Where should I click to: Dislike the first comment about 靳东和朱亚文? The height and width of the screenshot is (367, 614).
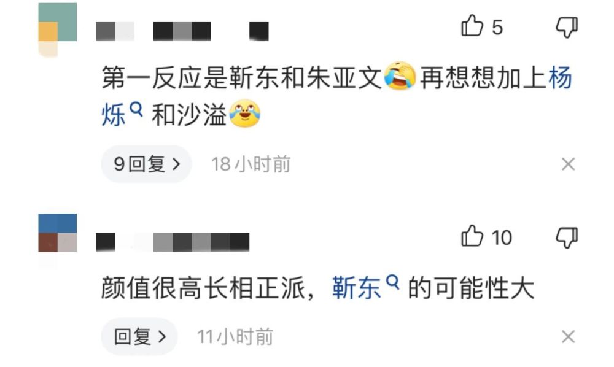[567, 27]
